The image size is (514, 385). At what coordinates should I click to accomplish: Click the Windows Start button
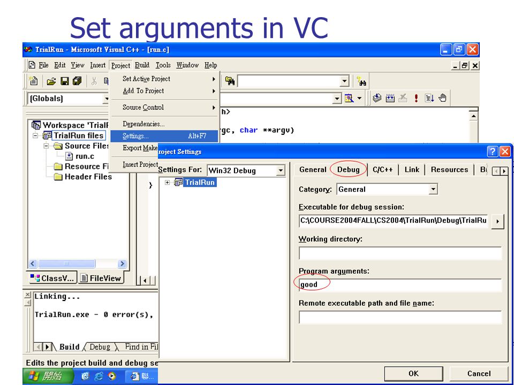point(48,376)
